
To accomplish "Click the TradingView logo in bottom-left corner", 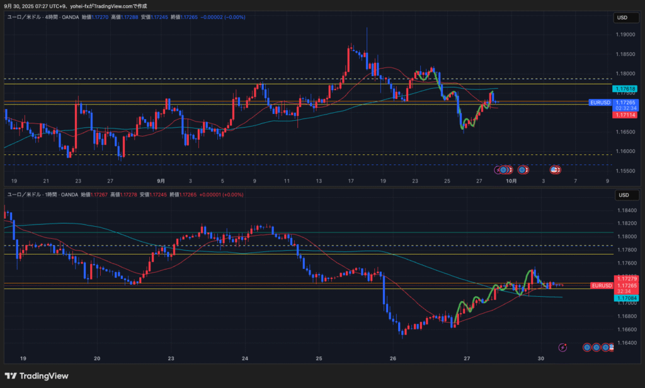I will click(x=37, y=376).
